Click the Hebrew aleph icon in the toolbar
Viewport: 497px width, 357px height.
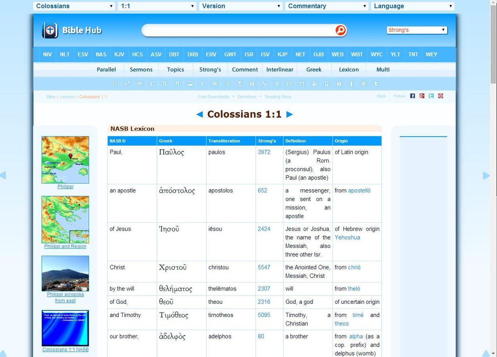tap(277, 83)
